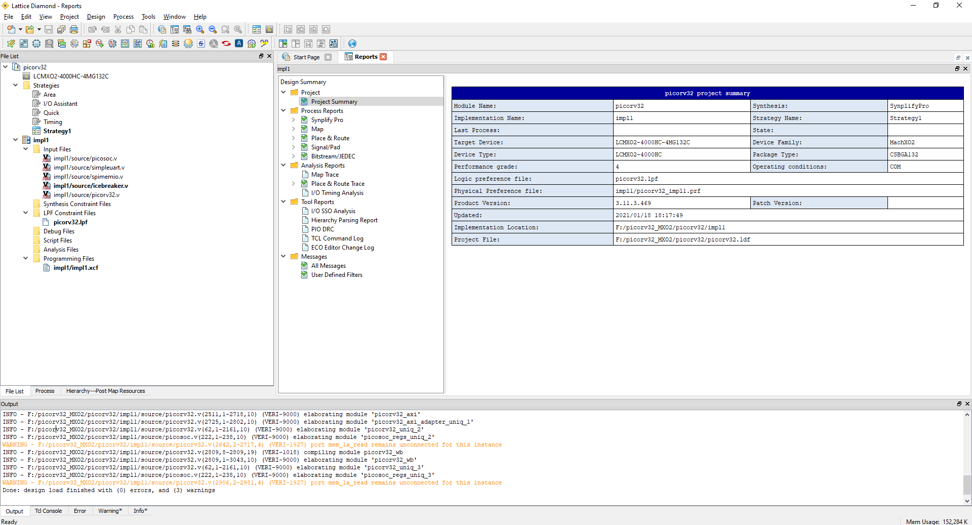
Task: Click the checklist toolbar icon
Action: pos(257,29)
